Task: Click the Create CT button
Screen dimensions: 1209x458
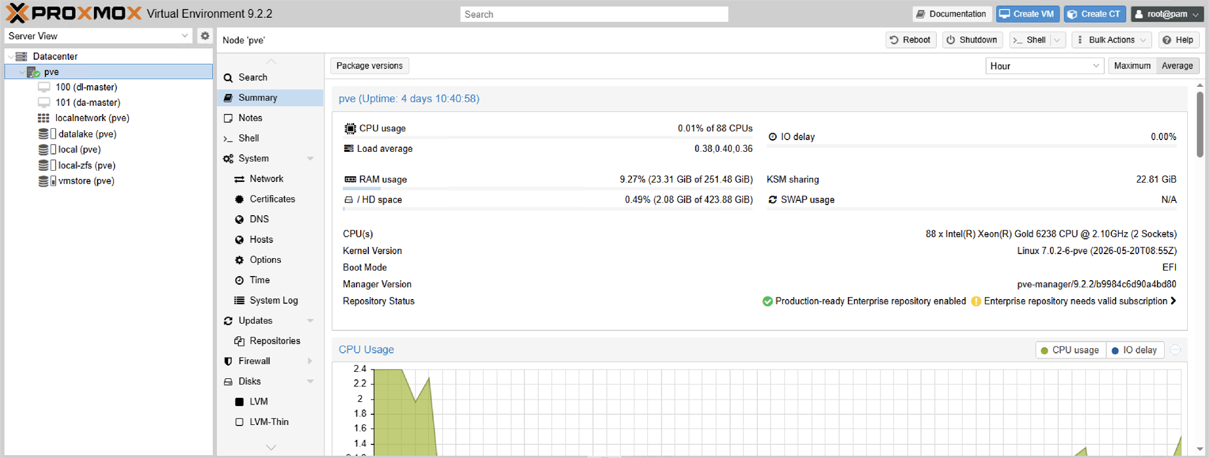Action: (1094, 14)
